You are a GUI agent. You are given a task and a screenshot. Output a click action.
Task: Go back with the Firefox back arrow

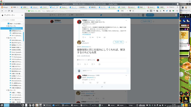[x=2, y=11]
